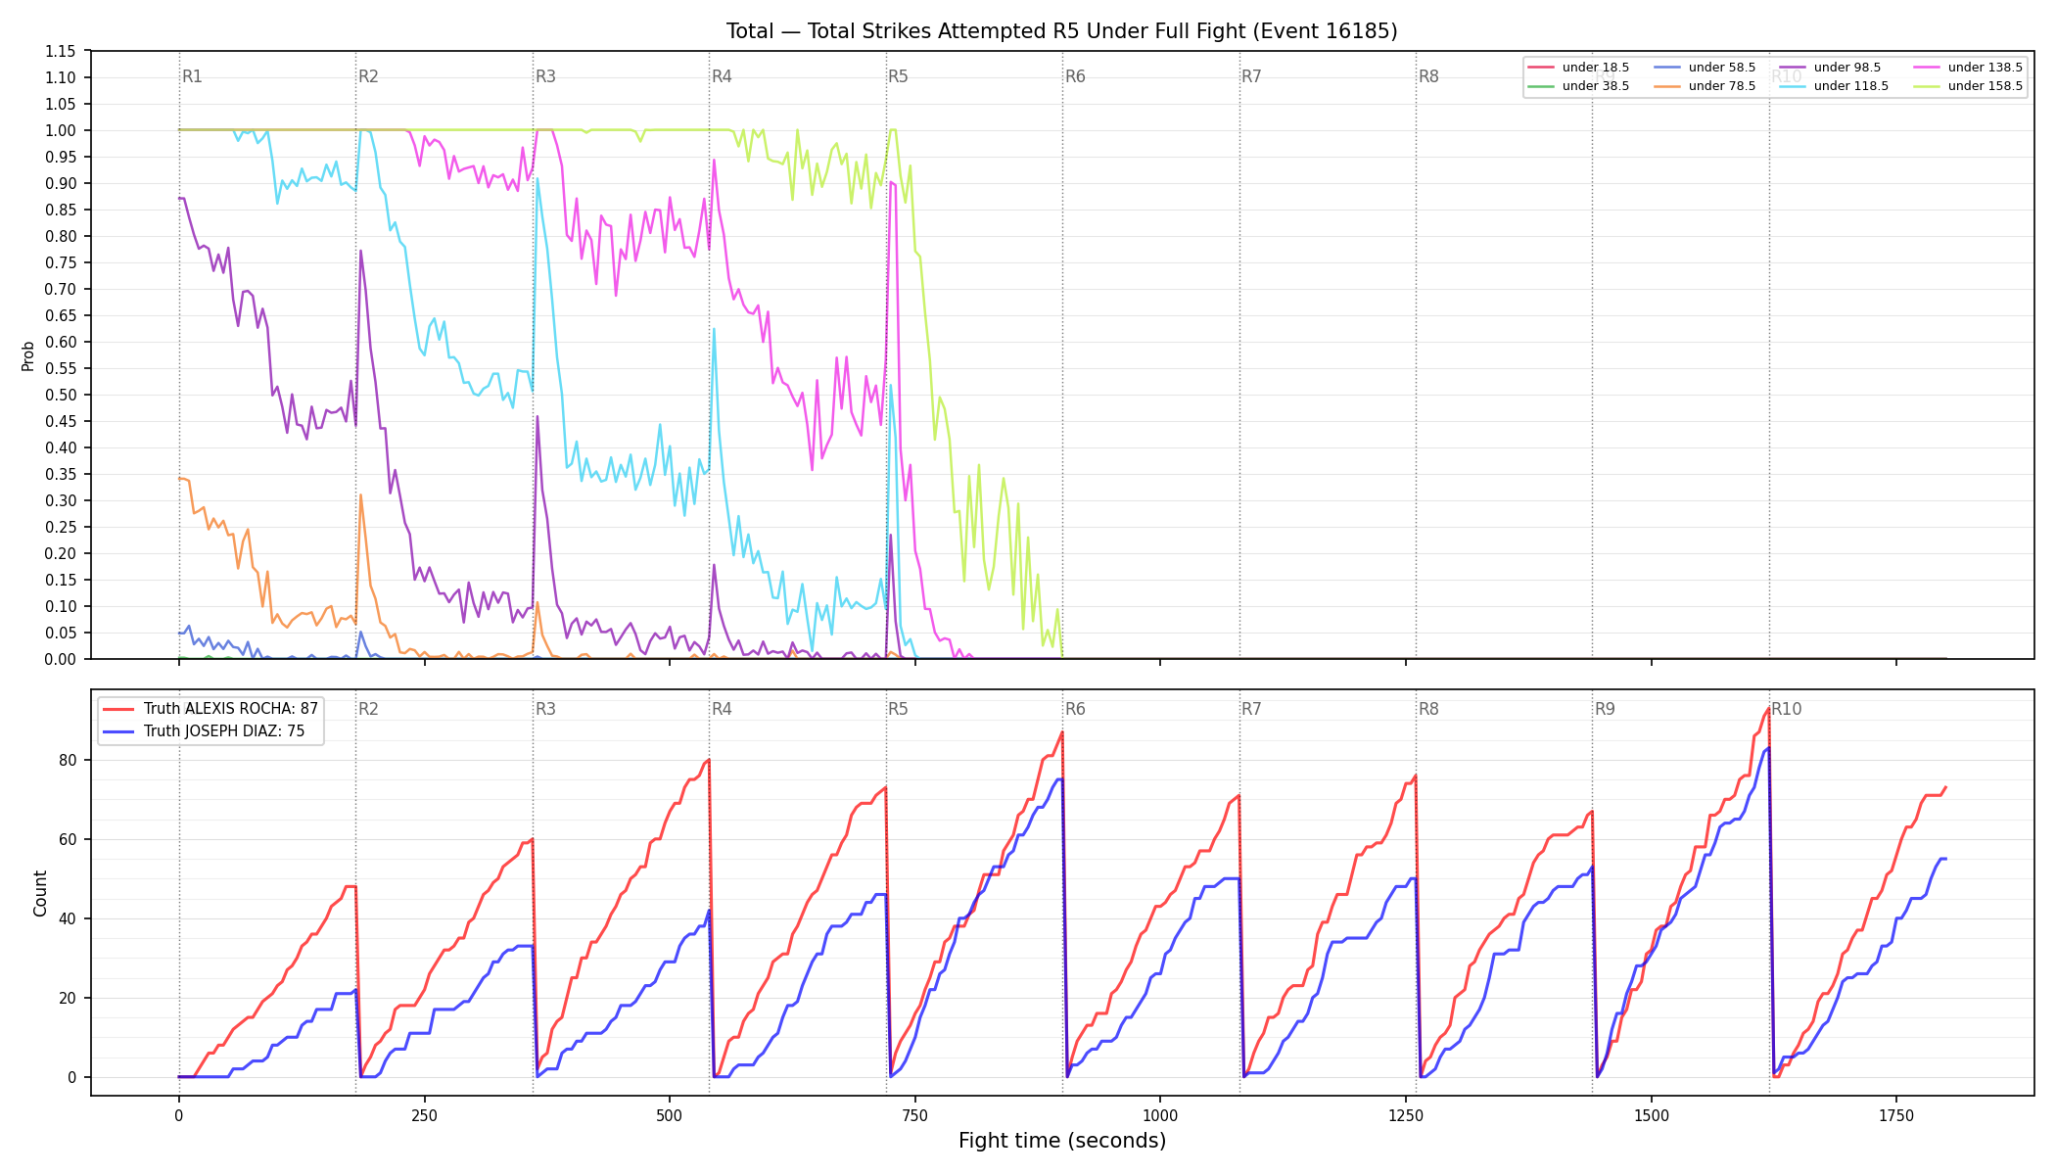
Task: Click the 0.75 tick on Prob axis
Action: [x=61, y=262]
